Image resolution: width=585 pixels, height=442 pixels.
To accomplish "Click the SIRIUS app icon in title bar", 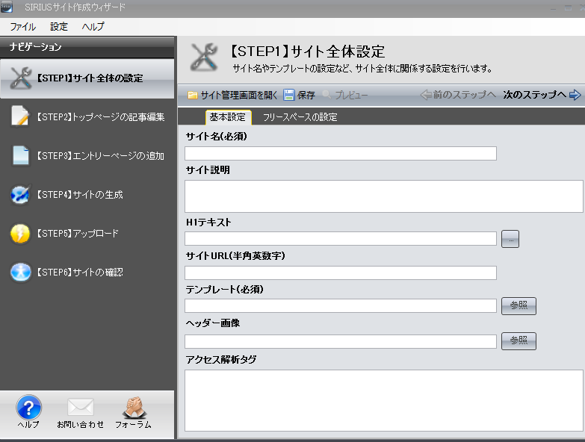I will (x=7, y=7).
